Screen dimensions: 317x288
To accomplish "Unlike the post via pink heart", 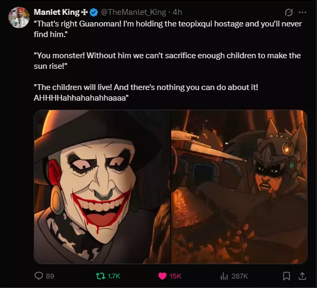I will click(x=162, y=276).
